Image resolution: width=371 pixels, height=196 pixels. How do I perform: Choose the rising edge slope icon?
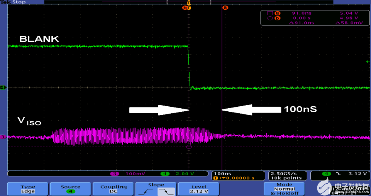(x=146, y=191)
